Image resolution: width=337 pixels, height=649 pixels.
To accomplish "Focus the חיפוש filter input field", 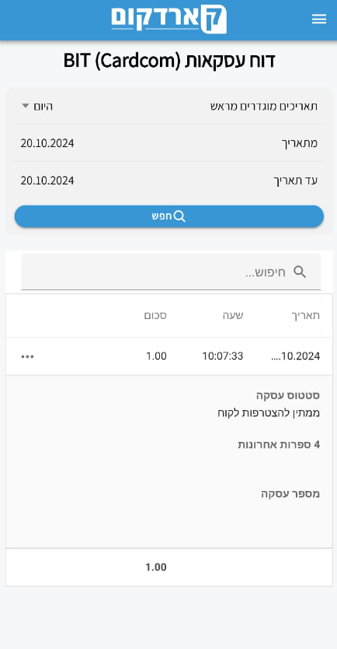I will point(171,272).
